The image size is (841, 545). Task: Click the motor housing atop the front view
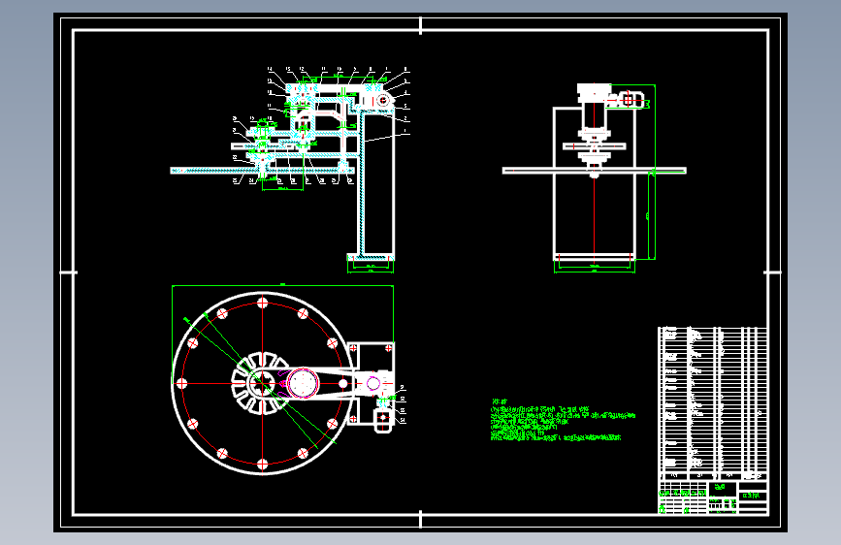click(594, 93)
